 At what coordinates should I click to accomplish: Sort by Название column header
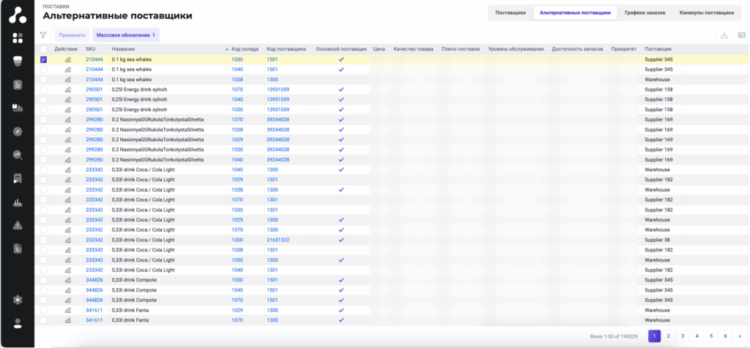click(122, 49)
